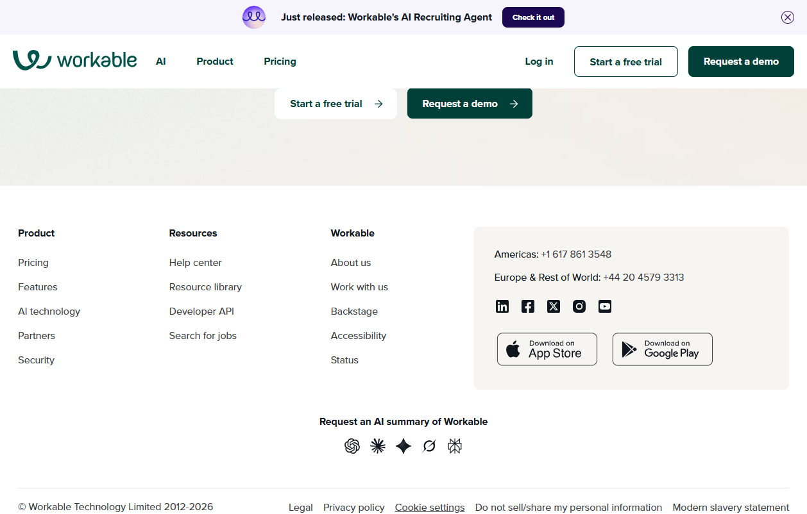This screenshot has width=807, height=514.
Task: Open the About us link
Action: pyautogui.click(x=351, y=263)
